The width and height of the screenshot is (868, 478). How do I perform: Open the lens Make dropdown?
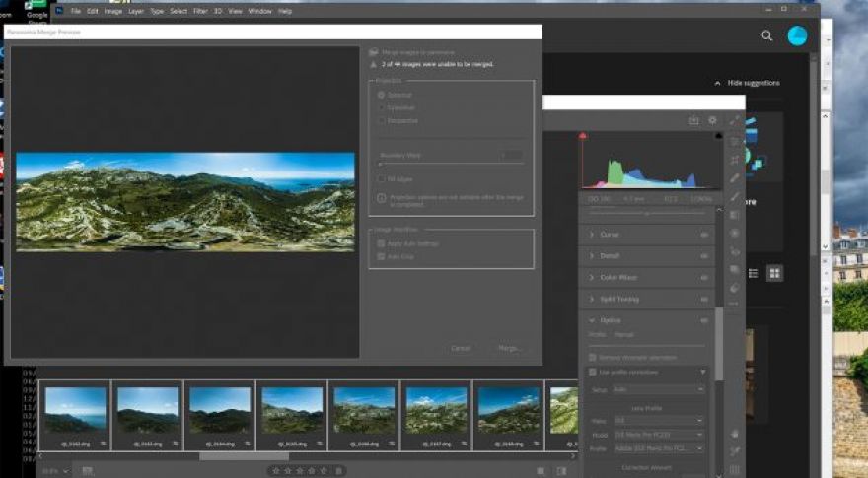point(658,421)
